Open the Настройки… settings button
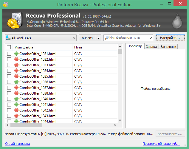This screenshot has height=149, width=189. coord(170,38)
